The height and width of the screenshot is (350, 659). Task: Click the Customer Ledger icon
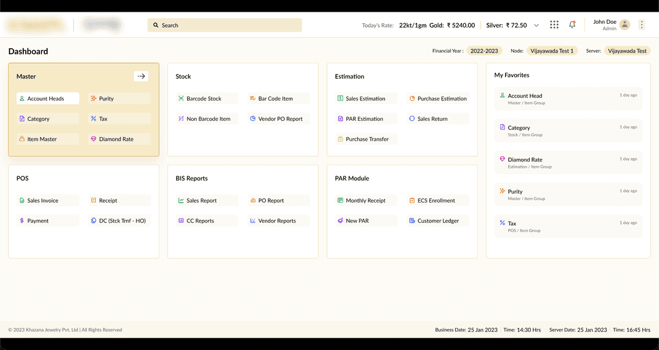point(412,221)
